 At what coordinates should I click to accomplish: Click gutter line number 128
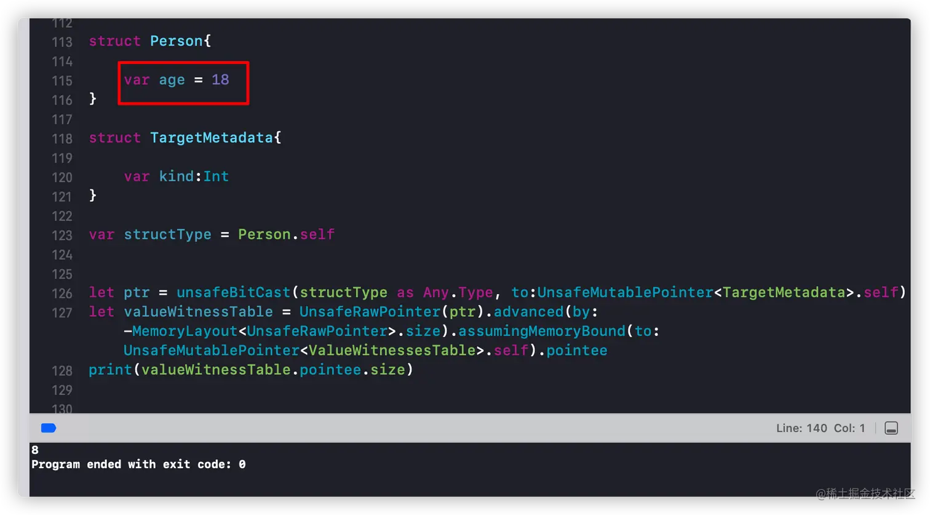click(x=62, y=370)
